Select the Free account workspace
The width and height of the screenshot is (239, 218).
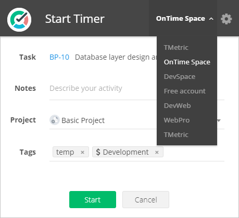[185, 91]
